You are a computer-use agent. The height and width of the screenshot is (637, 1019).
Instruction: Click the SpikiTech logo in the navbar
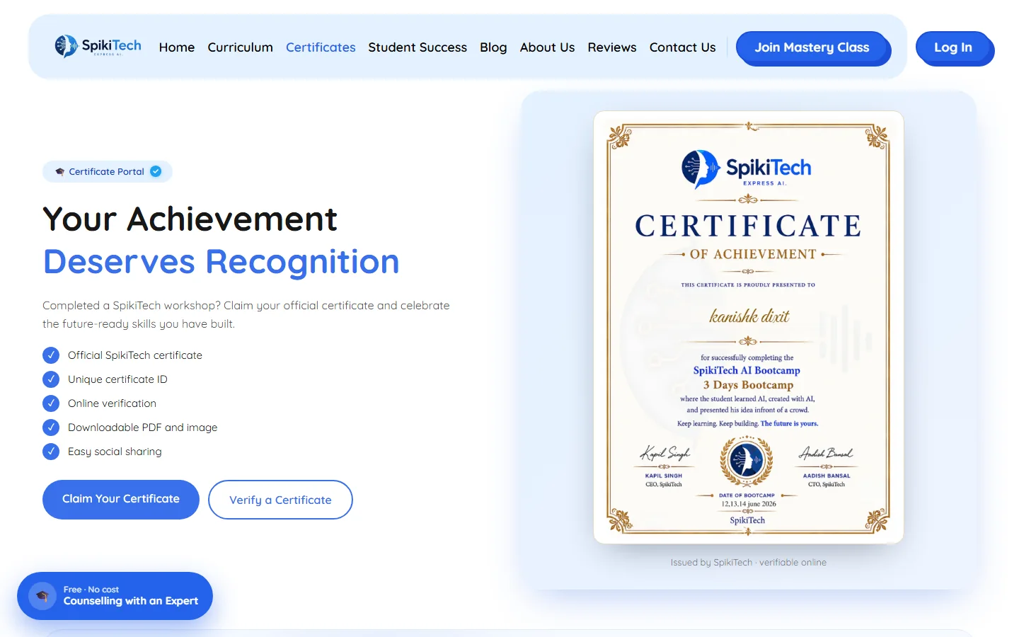tap(98, 47)
